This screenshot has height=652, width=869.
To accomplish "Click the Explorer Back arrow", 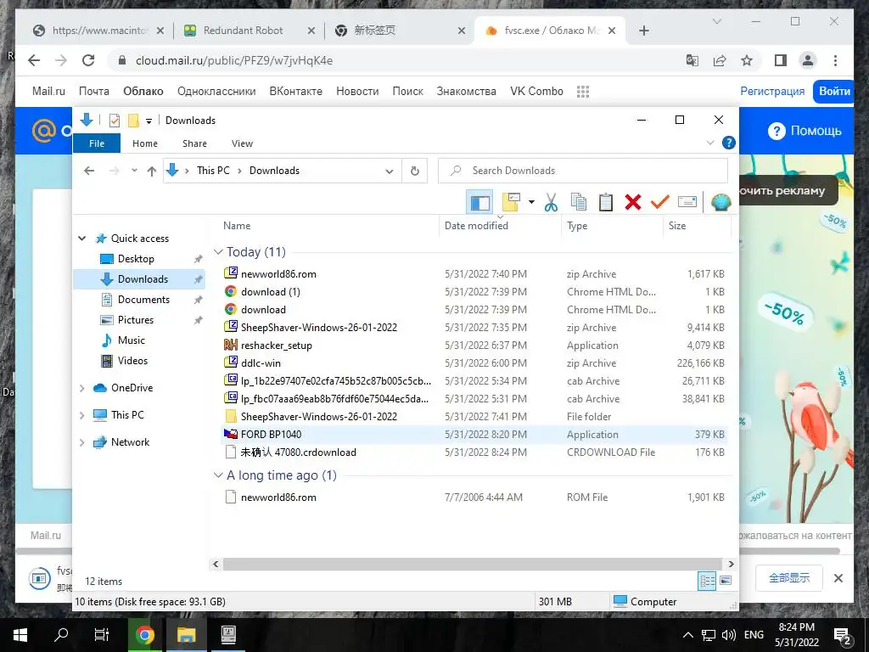I will coord(89,171).
